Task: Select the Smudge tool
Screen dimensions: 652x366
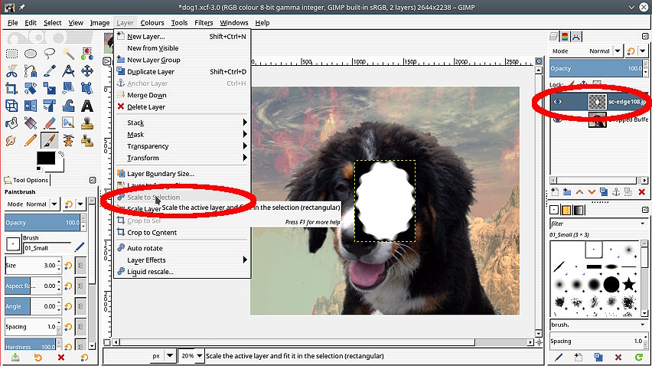Action: pyautogui.click(x=11, y=141)
